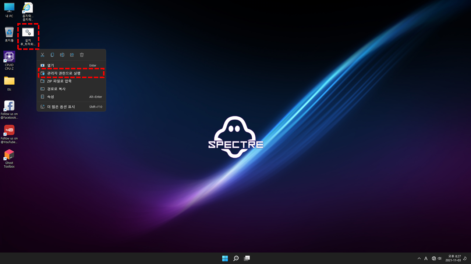Click the Share icon in context menu
This screenshot has height=264, width=471.
click(72, 55)
